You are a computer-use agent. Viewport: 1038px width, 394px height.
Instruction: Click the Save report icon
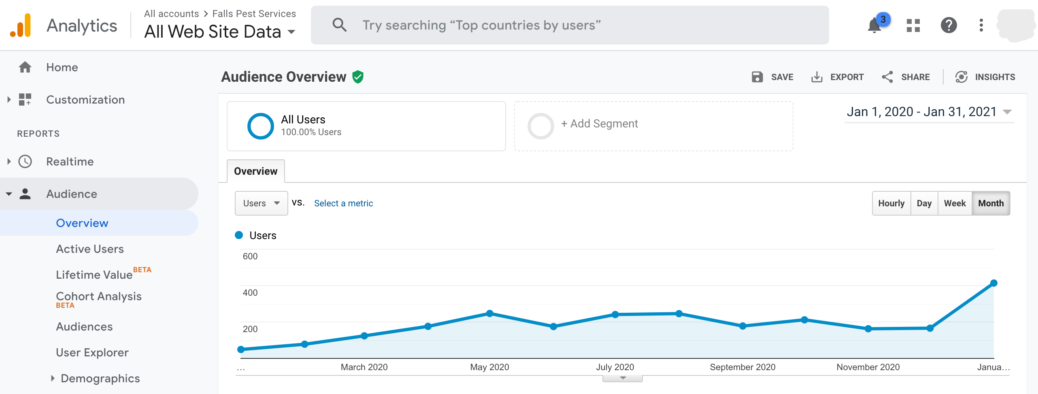[x=757, y=77]
